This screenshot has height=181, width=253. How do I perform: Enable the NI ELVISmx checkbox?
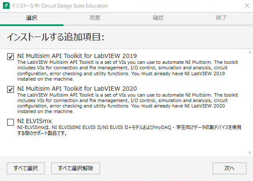11,122
